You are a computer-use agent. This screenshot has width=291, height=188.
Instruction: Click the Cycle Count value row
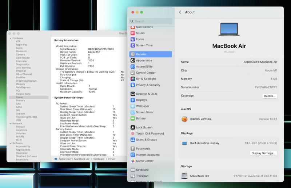[x=75, y=86]
